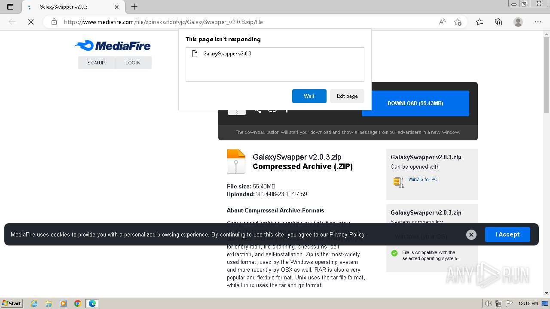Open the tab actions menu icon

pyautogui.click(x=10, y=7)
